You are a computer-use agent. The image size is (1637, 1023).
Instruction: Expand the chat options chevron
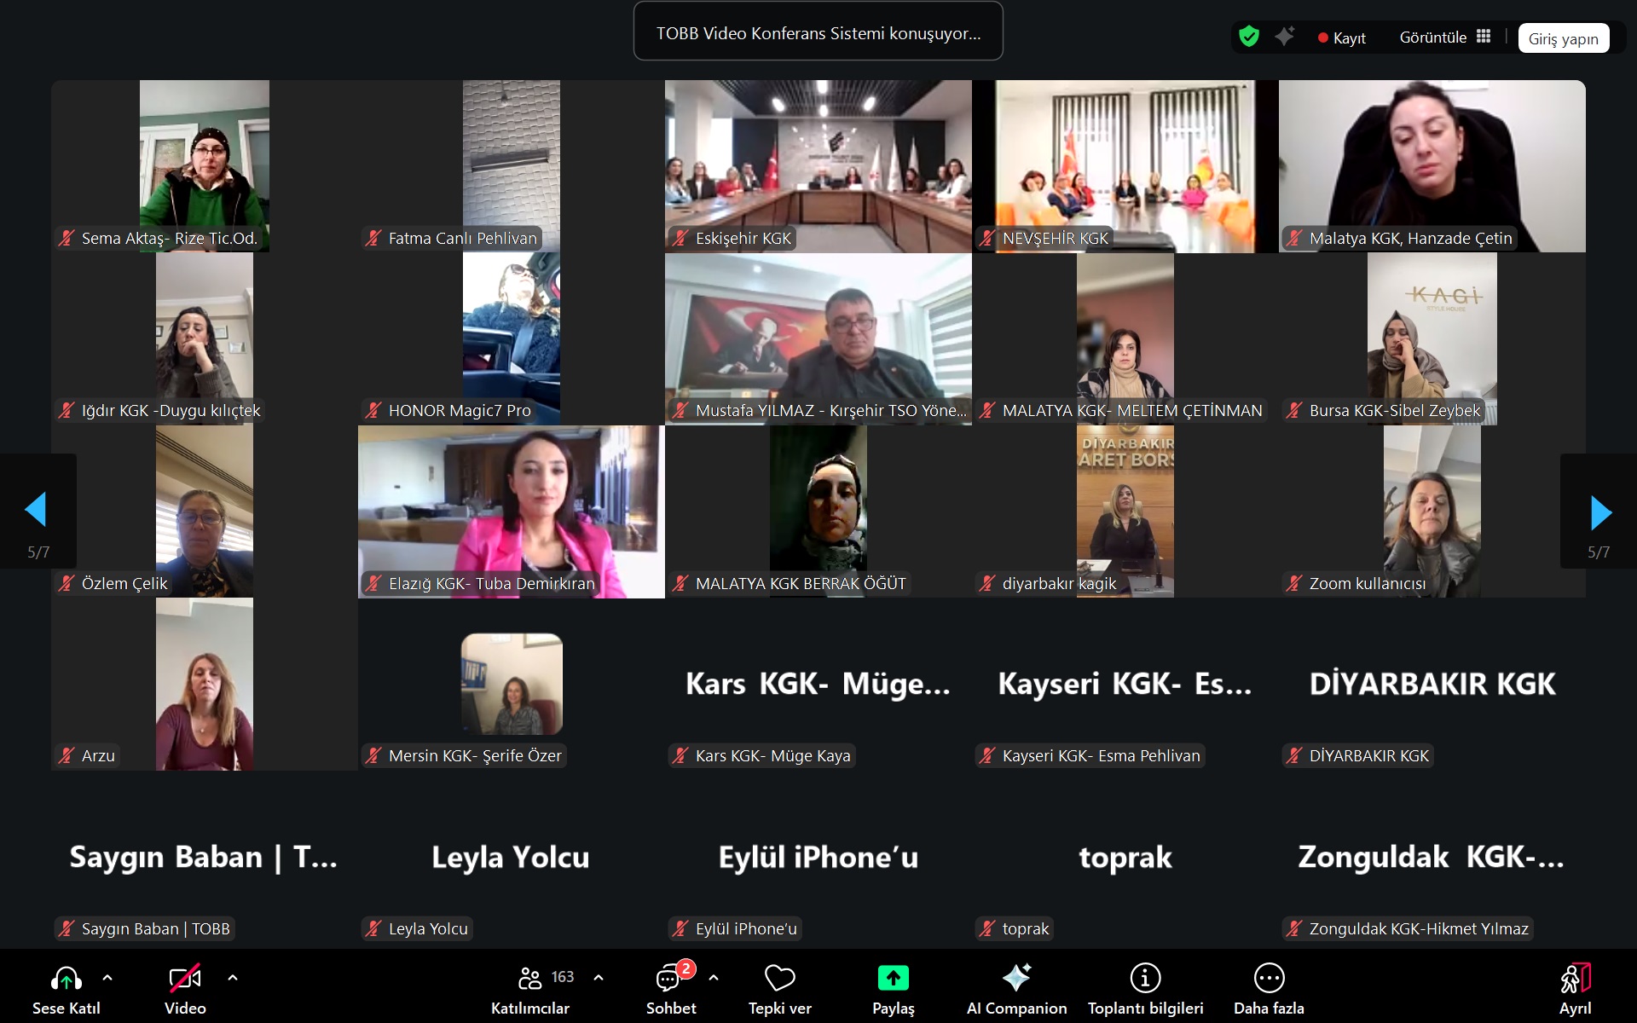[714, 978]
